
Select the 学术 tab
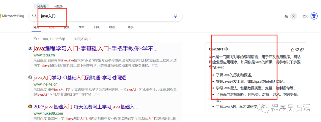pyautogui.click(x=82, y=27)
